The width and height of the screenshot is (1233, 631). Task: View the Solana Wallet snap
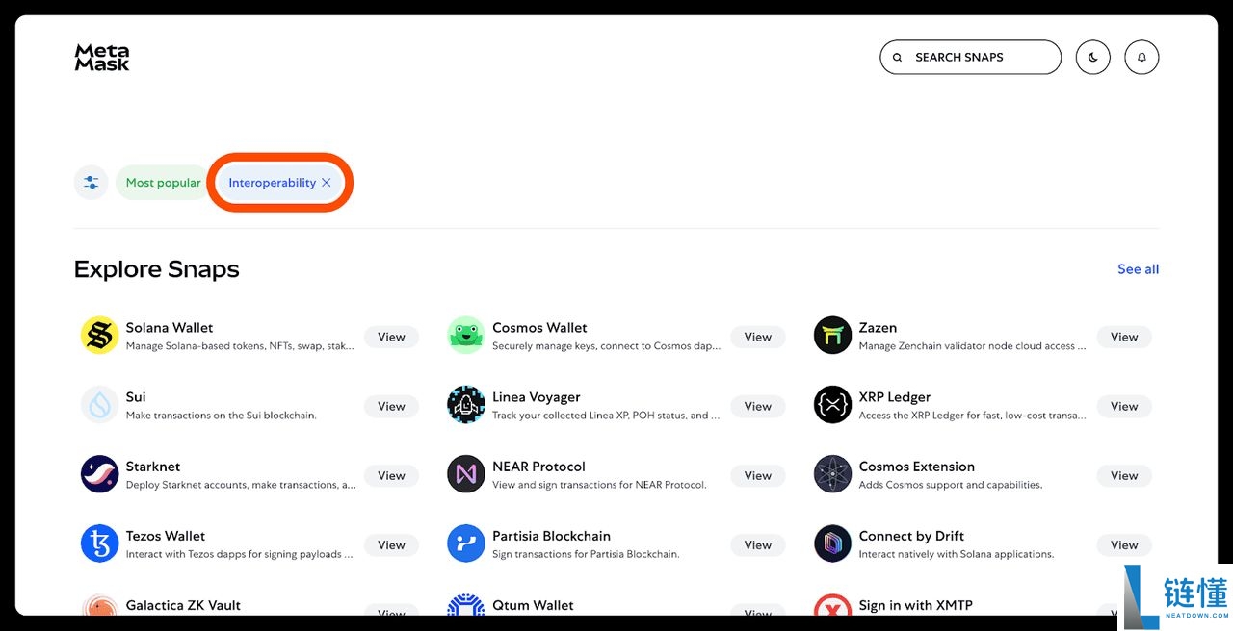coord(391,337)
